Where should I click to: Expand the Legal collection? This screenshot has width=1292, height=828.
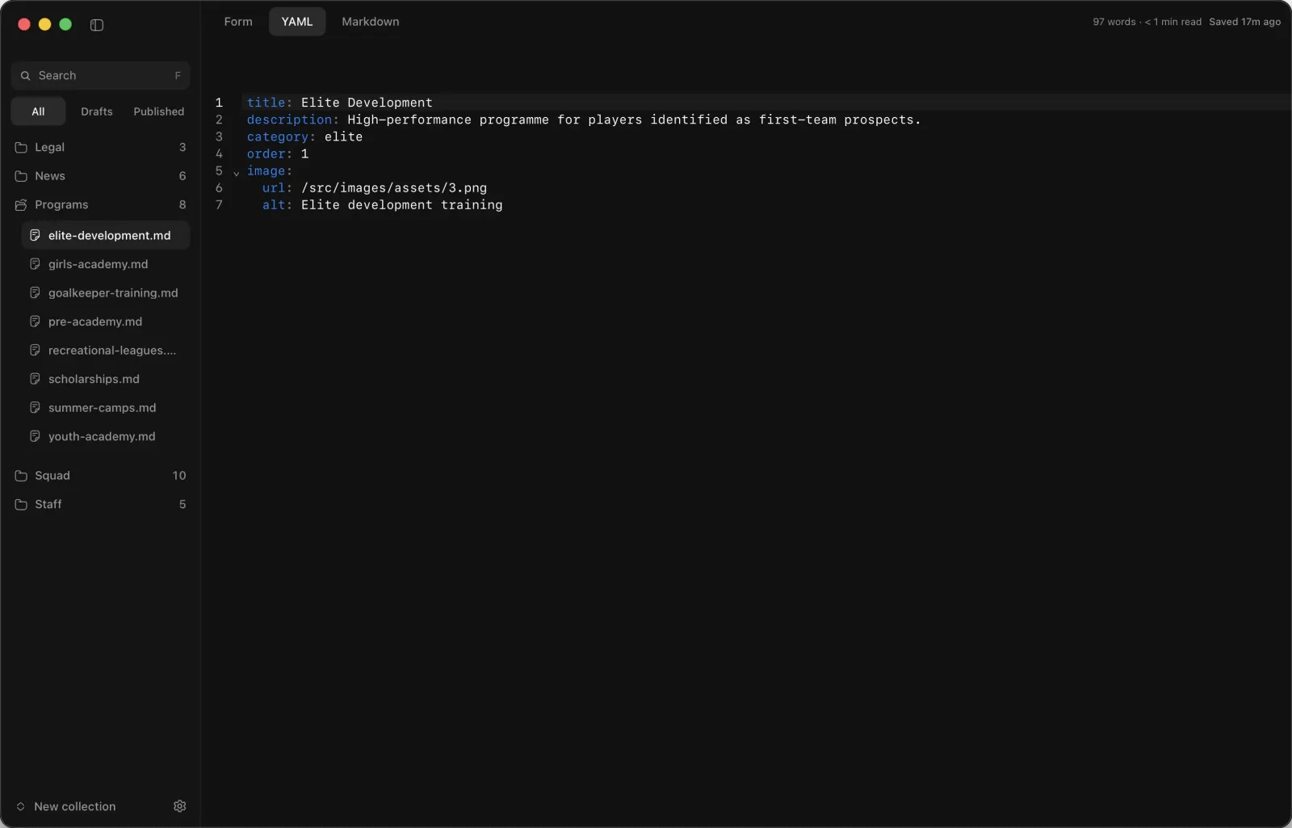(x=100, y=147)
